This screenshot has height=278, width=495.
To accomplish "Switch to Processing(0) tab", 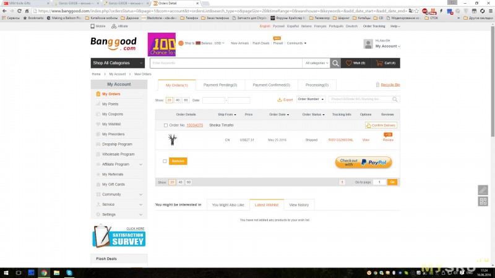I will tap(317, 85).
